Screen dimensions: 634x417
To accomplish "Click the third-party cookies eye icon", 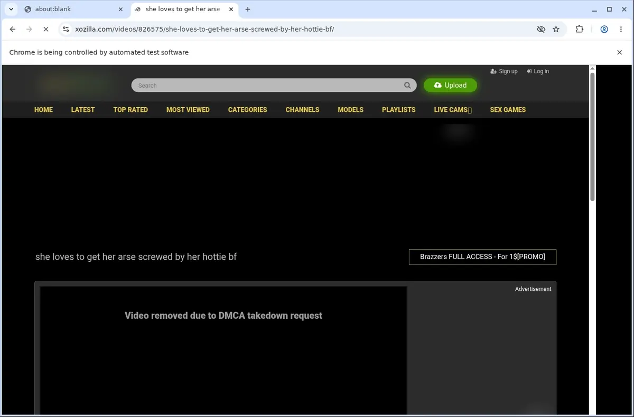I will [541, 30].
